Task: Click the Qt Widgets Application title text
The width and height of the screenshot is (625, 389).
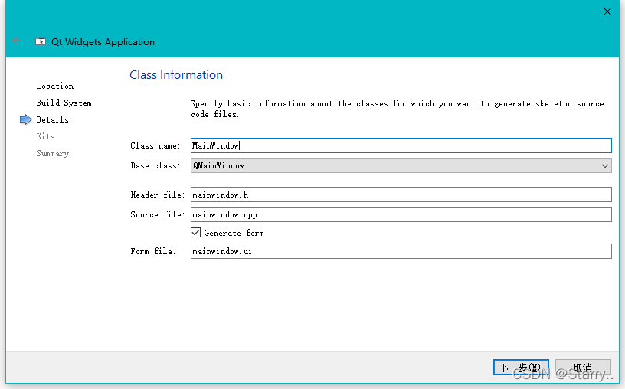Action: 103,42
